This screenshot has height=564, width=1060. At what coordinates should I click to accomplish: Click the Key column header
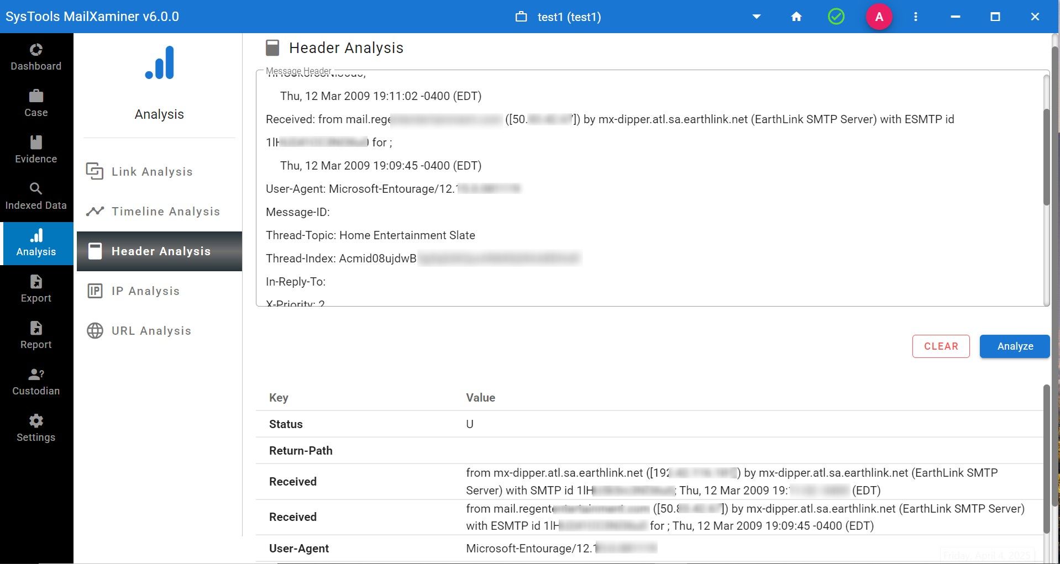pos(279,398)
